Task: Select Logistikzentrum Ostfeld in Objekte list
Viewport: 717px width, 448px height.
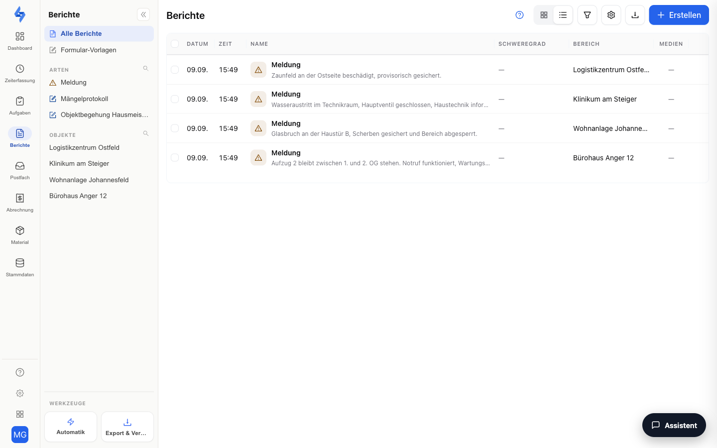Action: coord(99,148)
